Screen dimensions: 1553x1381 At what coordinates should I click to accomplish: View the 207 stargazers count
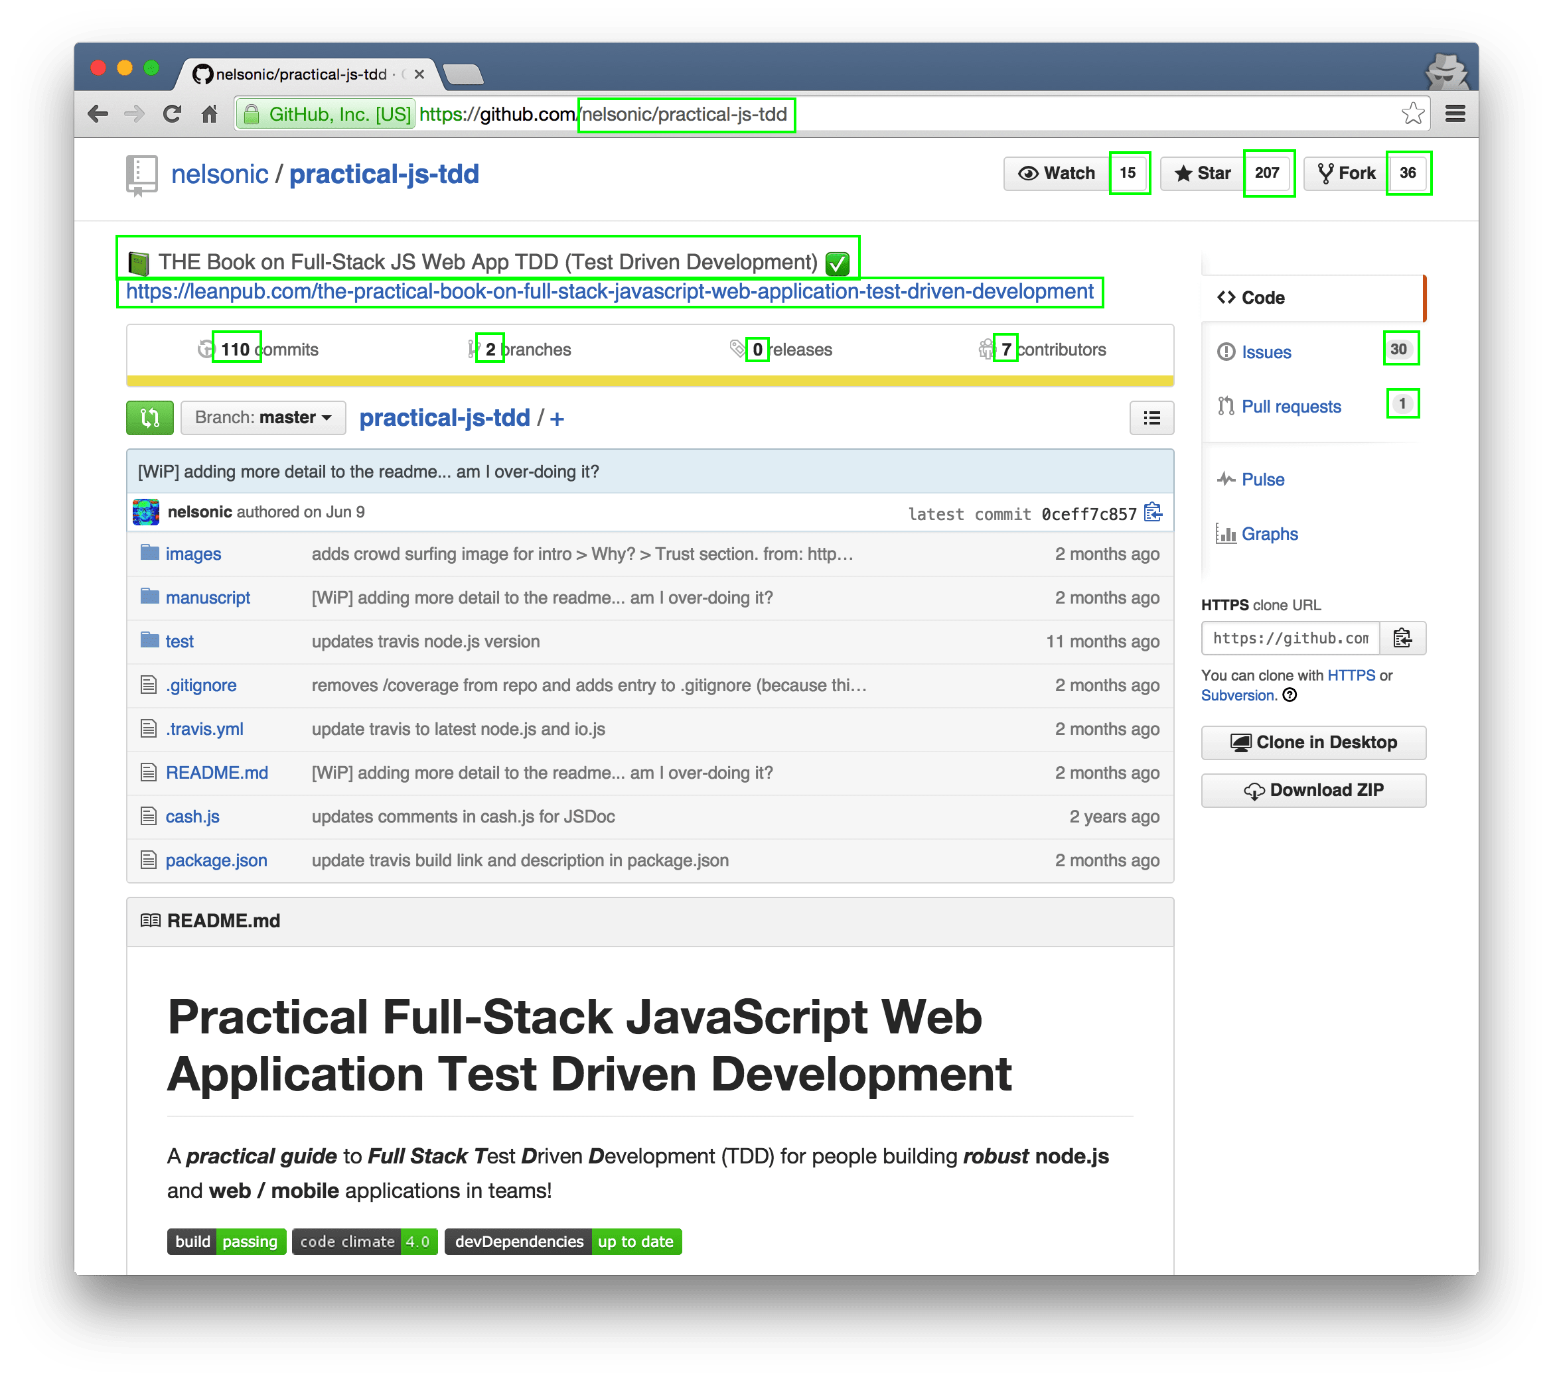[x=1268, y=173]
